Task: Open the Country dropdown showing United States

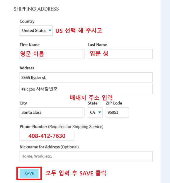Action: [x=36, y=30]
